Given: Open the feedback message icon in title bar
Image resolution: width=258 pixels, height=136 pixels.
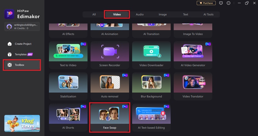Looking at the screenshot, I should click(x=221, y=3).
